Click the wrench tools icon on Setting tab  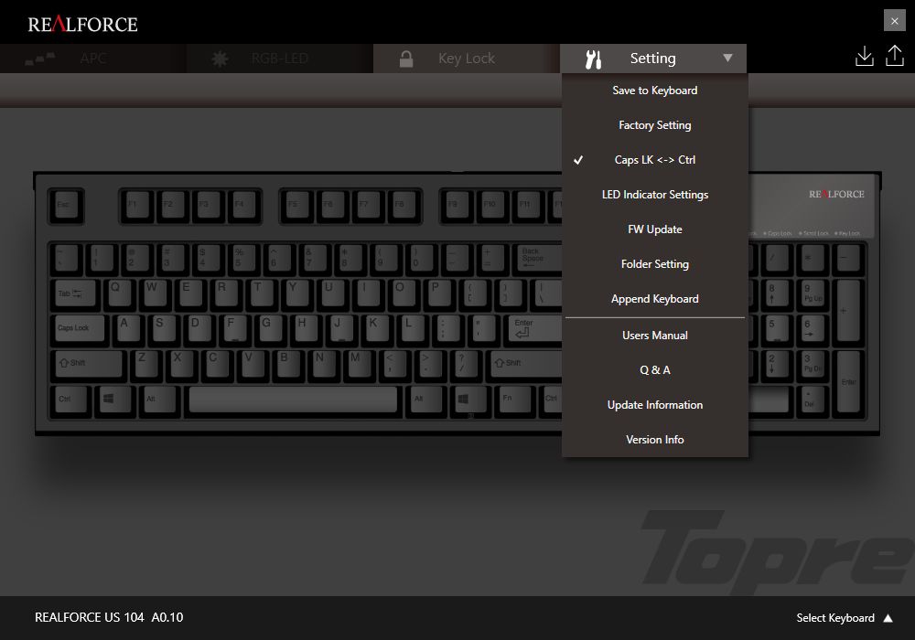pos(593,59)
